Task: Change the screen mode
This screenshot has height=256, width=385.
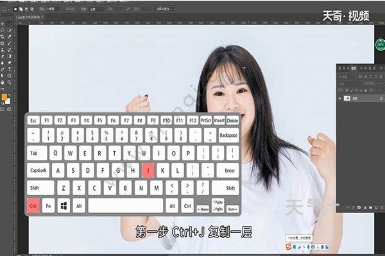Action: (x=9, y=109)
